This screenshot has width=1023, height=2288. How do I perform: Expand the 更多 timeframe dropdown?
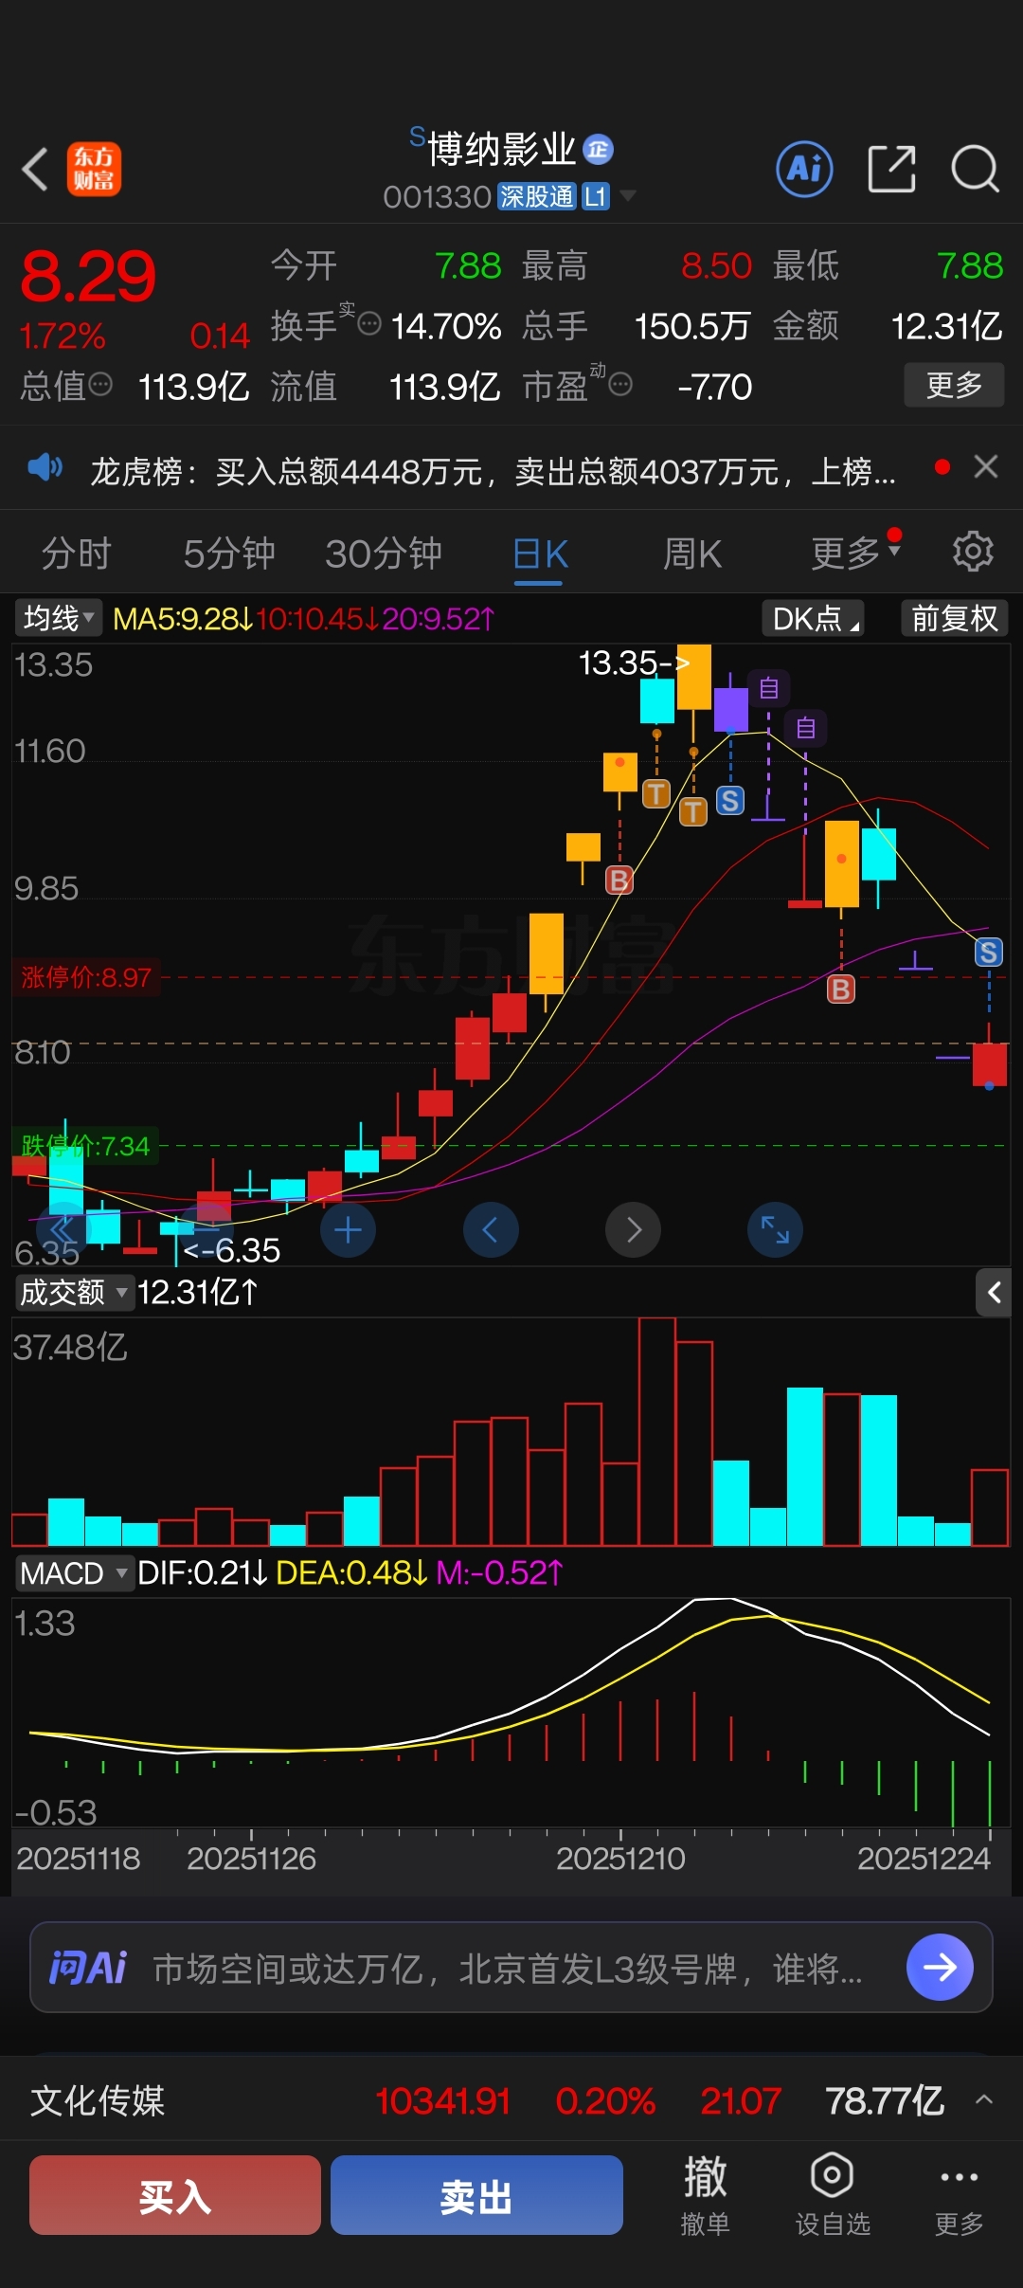[856, 553]
